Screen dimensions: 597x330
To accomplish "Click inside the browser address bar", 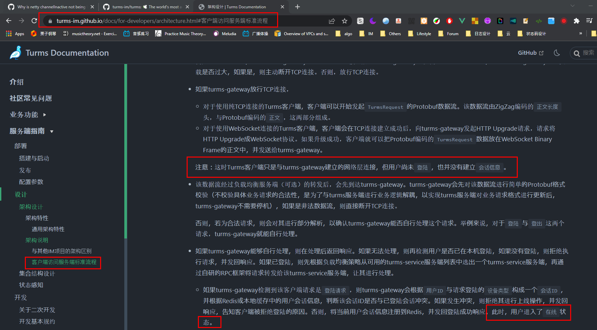I will (x=159, y=21).
